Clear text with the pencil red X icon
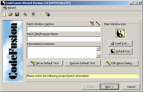This screenshot has width=143, height=92. click(92, 24)
